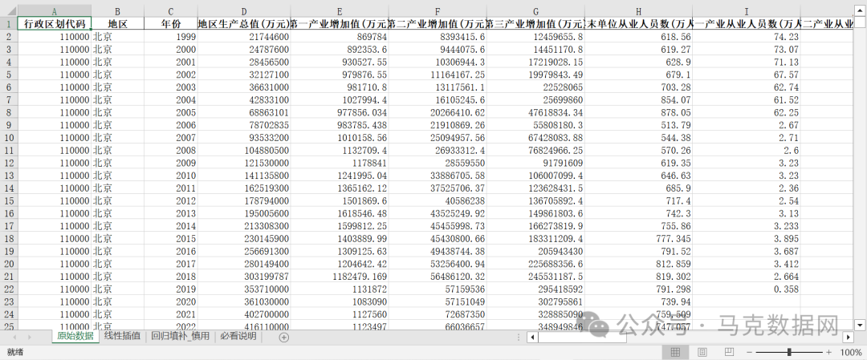Switch to Page Layout view
Image resolution: width=867 pixels, height=360 pixels.
[702, 352]
